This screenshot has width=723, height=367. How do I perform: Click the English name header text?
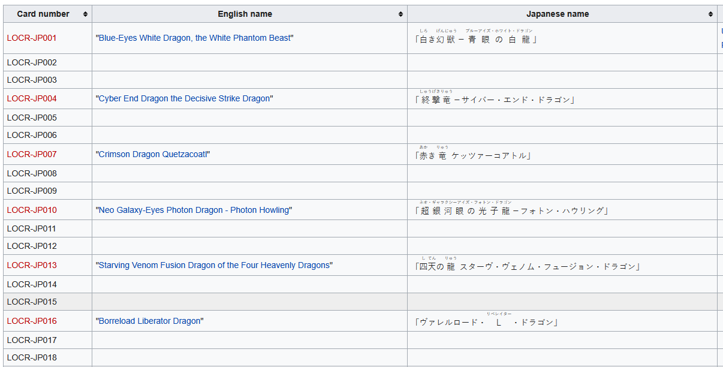tap(245, 14)
